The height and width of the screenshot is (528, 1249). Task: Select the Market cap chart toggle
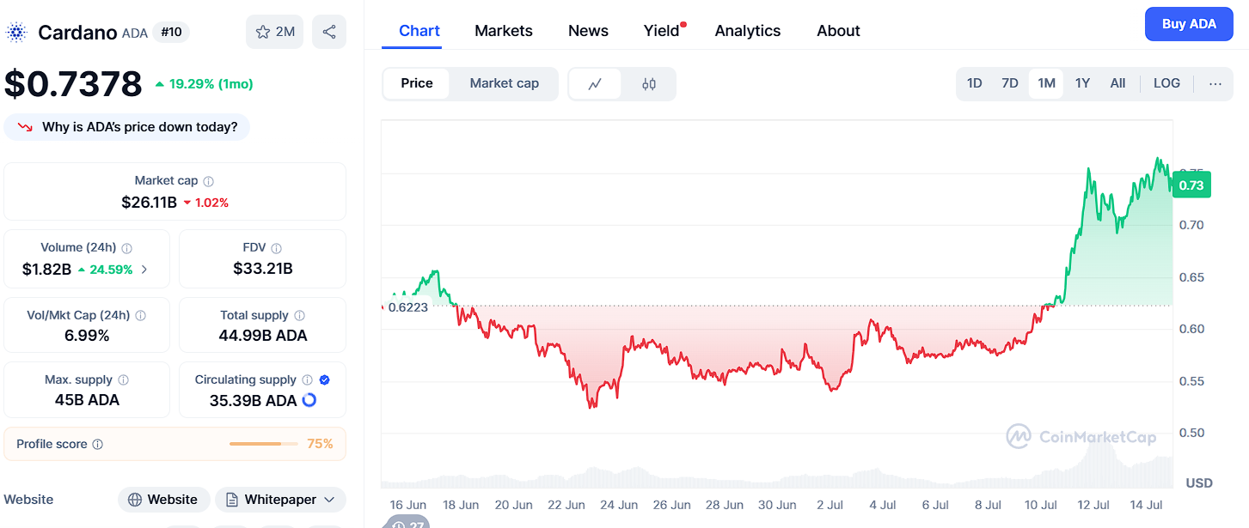click(504, 83)
